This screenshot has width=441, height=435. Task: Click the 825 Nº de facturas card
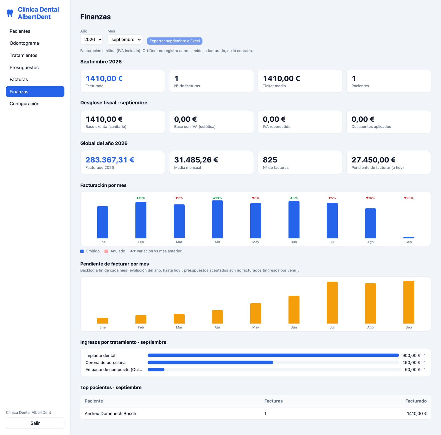coord(300,163)
